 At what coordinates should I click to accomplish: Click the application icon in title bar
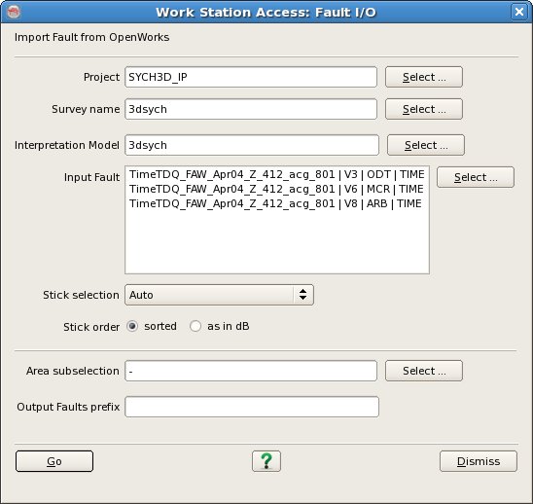pos(14,12)
